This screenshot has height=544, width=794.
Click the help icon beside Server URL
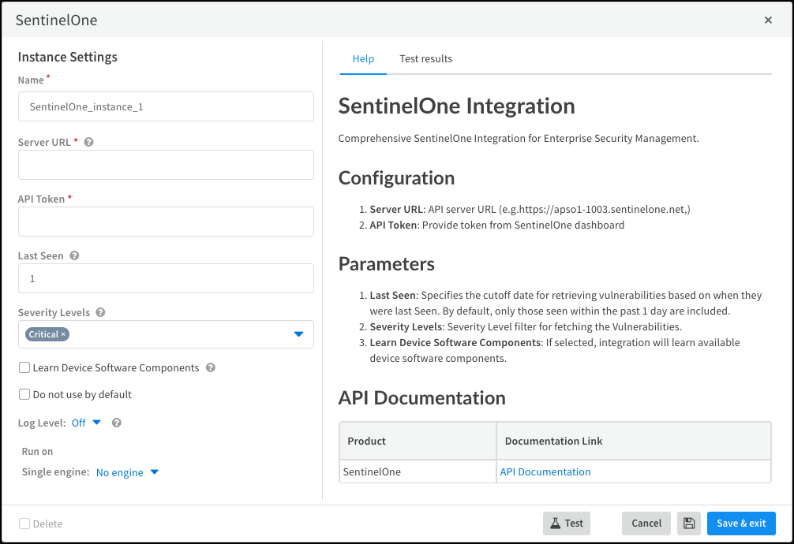coord(89,143)
